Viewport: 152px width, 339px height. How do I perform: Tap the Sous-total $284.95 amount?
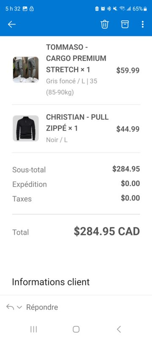(x=126, y=169)
